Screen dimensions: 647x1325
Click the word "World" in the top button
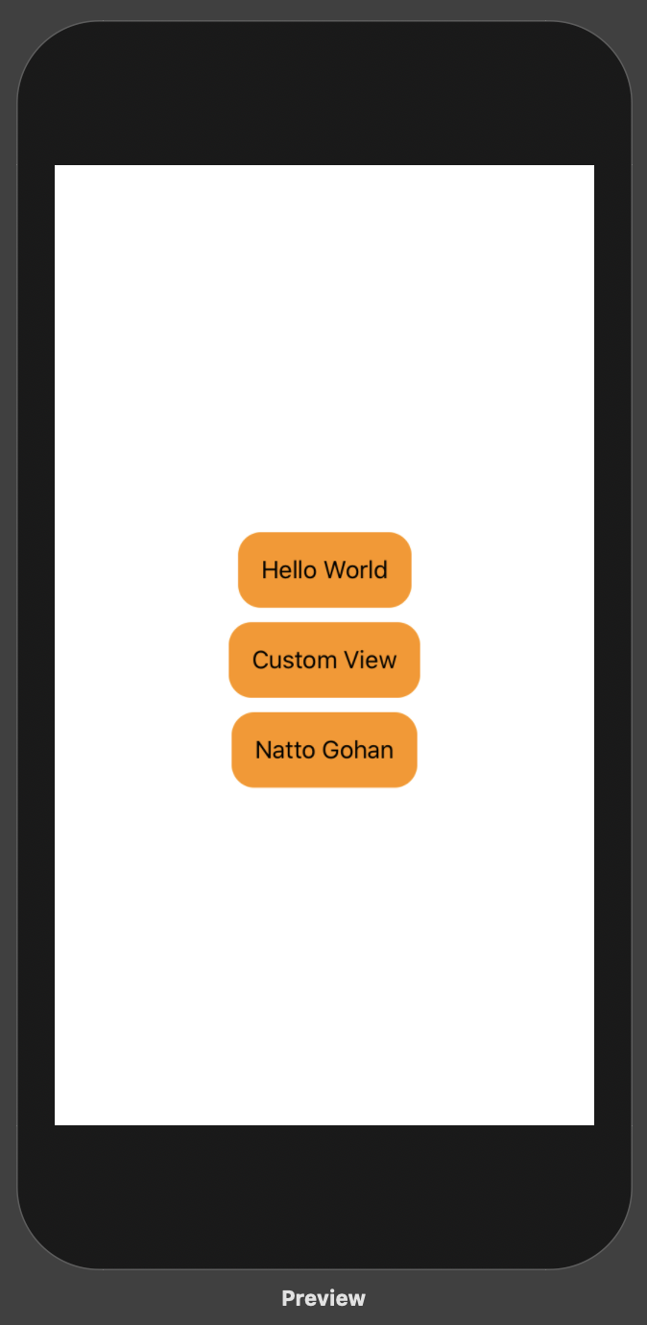(355, 569)
